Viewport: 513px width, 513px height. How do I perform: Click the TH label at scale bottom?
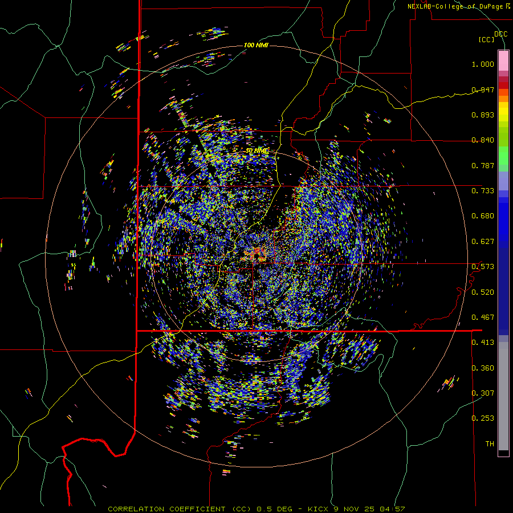490,443
